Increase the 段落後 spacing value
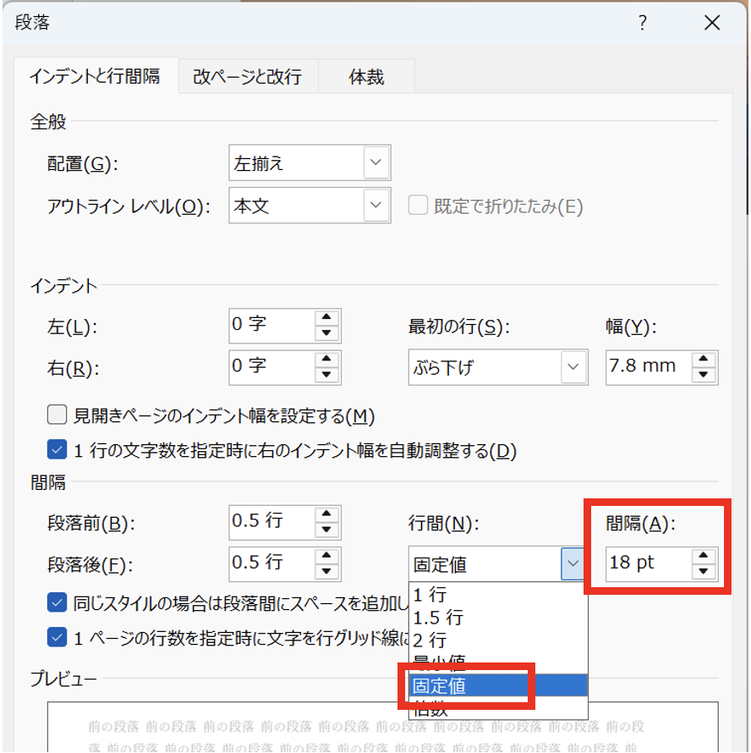751x753 pixels. point(327,556)
